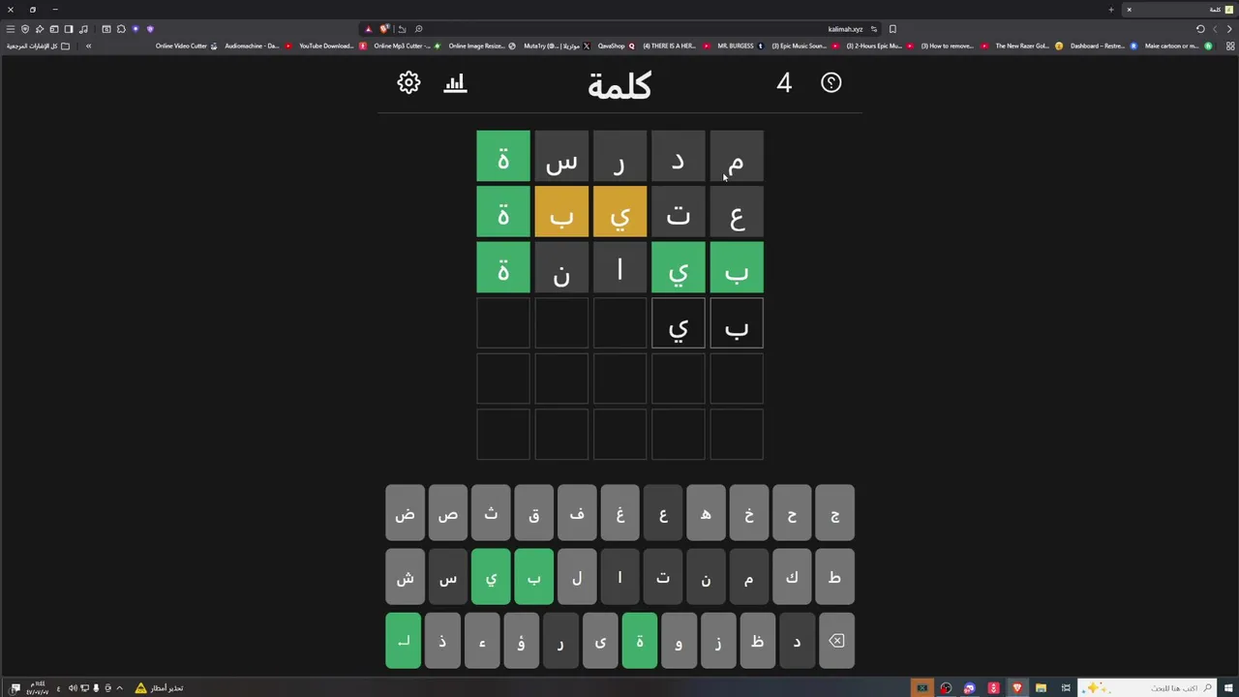The width and height of the screenshot is (1239, 697).
Task: Click the ل key on keyboard
Action: (x=577, y=577)
